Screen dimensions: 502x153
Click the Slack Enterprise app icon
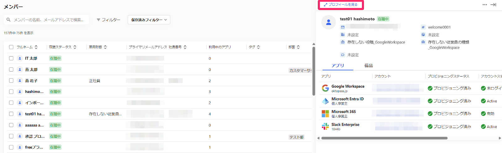tap(325, 126)
